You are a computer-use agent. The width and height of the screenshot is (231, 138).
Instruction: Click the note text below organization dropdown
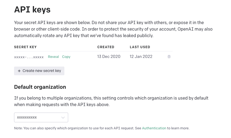pos(78,128)
